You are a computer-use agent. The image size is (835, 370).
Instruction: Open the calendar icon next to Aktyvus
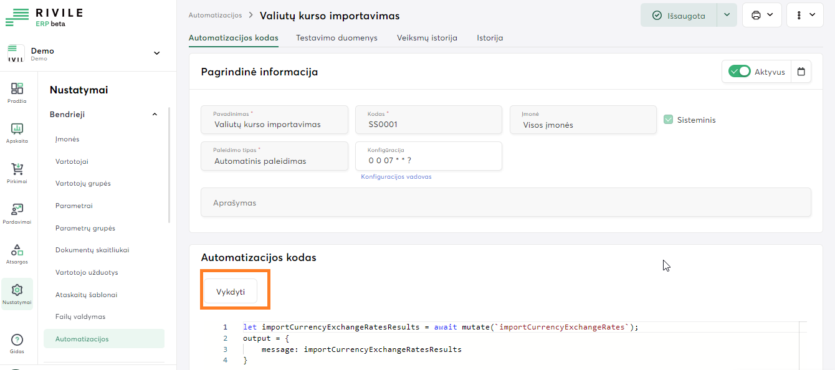coord(801,72)
